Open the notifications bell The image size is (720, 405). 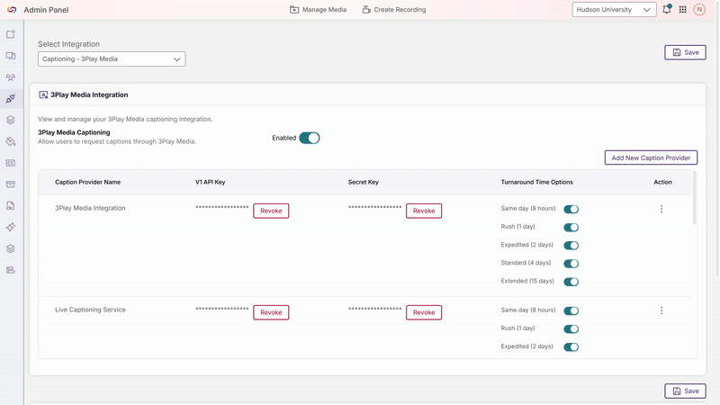pos(667,10)
